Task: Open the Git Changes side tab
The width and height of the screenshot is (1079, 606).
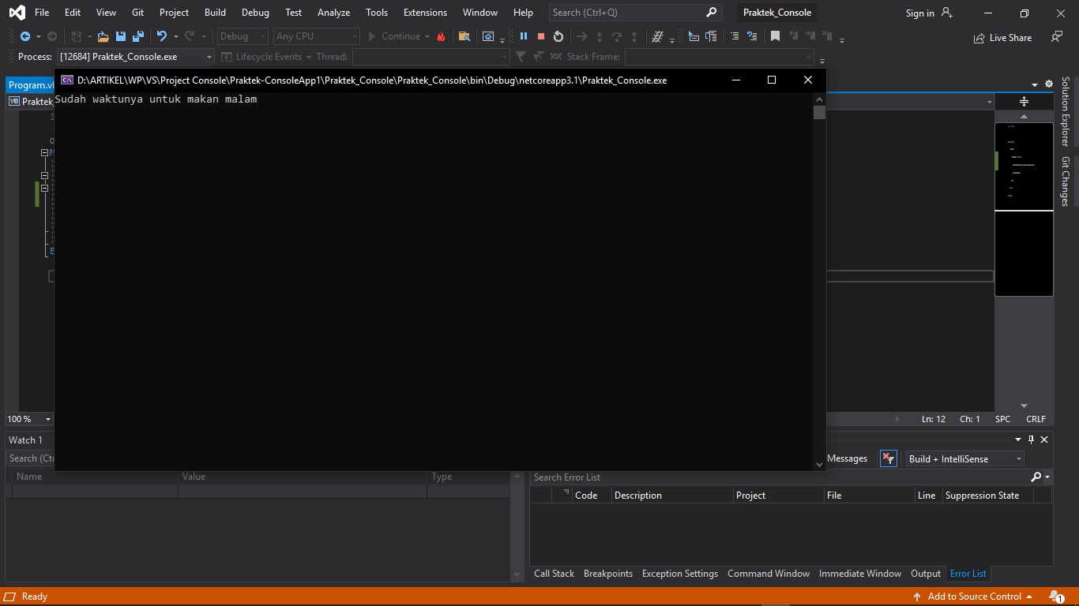Action: tap(1066, 181)
